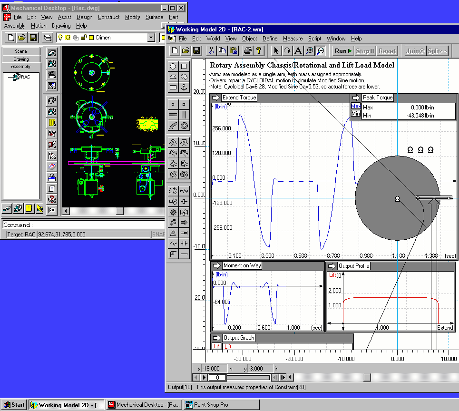This screenshot has height=411, width=459.
Task: Click the y coordinate field showing -3.000
Action: 260,369
